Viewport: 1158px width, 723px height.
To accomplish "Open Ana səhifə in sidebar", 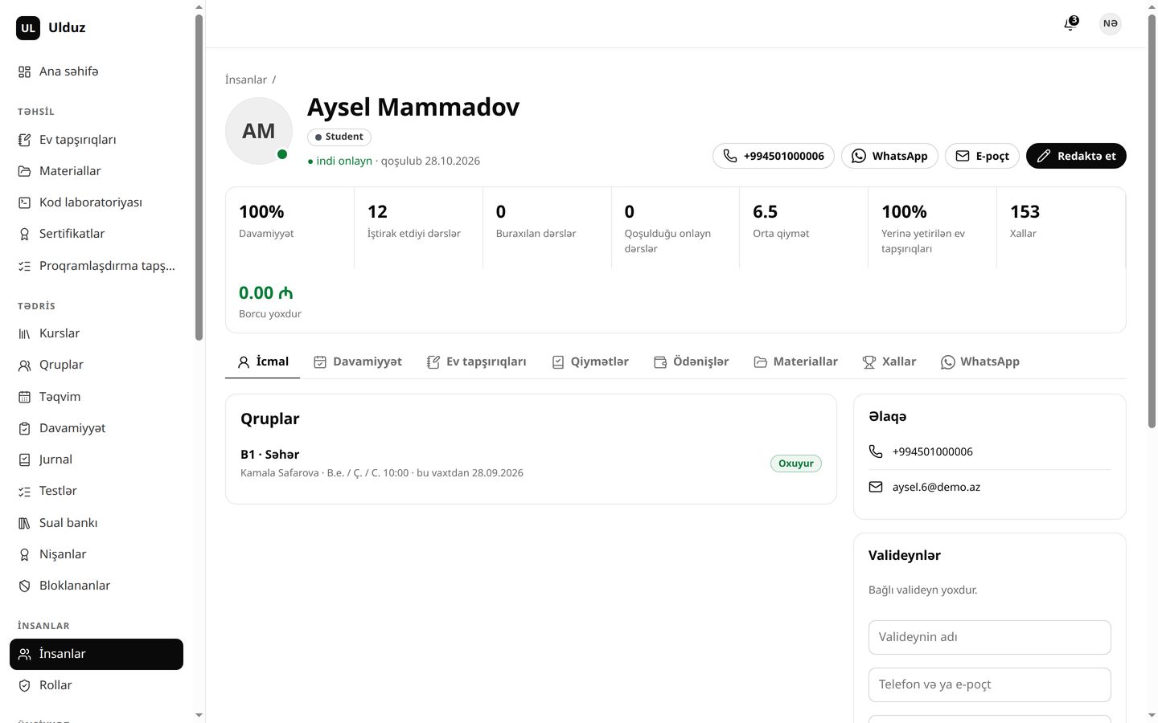I will (96, 71).
